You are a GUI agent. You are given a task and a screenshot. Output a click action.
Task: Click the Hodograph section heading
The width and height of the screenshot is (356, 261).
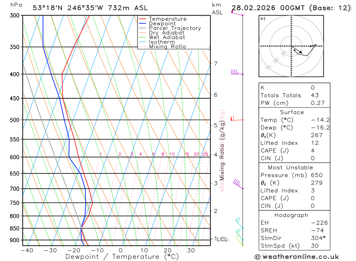[291, 215]
